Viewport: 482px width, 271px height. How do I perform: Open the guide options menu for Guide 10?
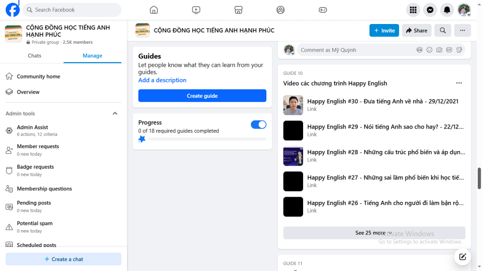pyautogui.click(x=459, y=83)
